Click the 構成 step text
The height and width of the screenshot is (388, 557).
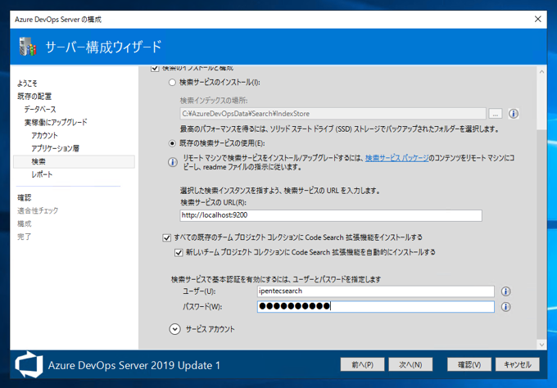25,223
